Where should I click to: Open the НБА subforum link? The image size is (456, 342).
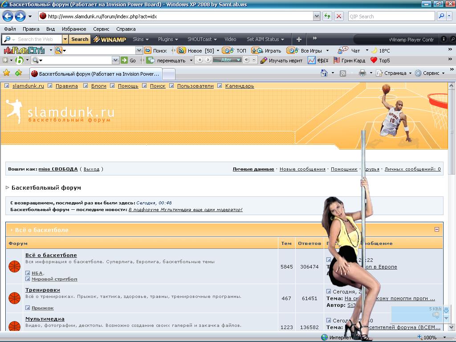pos(37,273)
